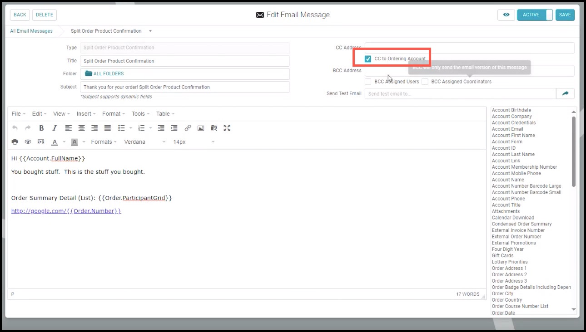Click into the Title field
Screen dimensions: 586x332
pos(185,61)
